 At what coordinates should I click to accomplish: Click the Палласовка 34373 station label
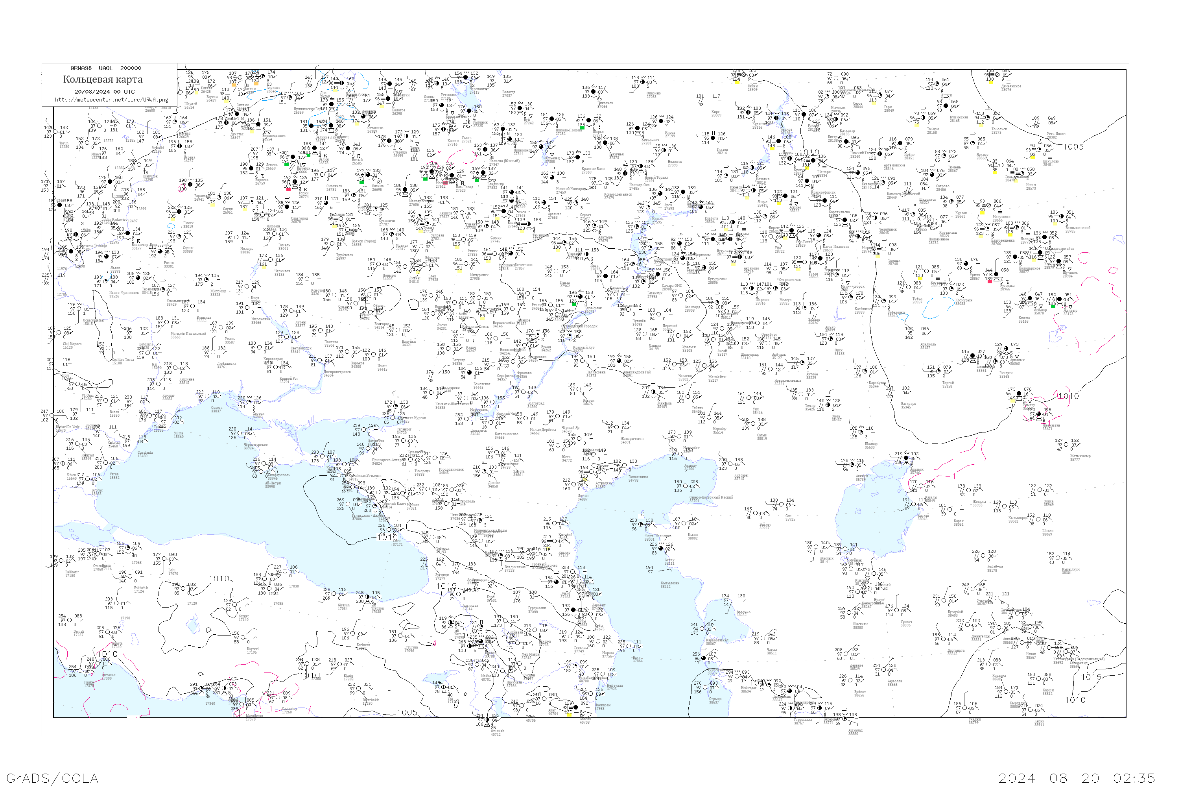click(x=596, y=373)
